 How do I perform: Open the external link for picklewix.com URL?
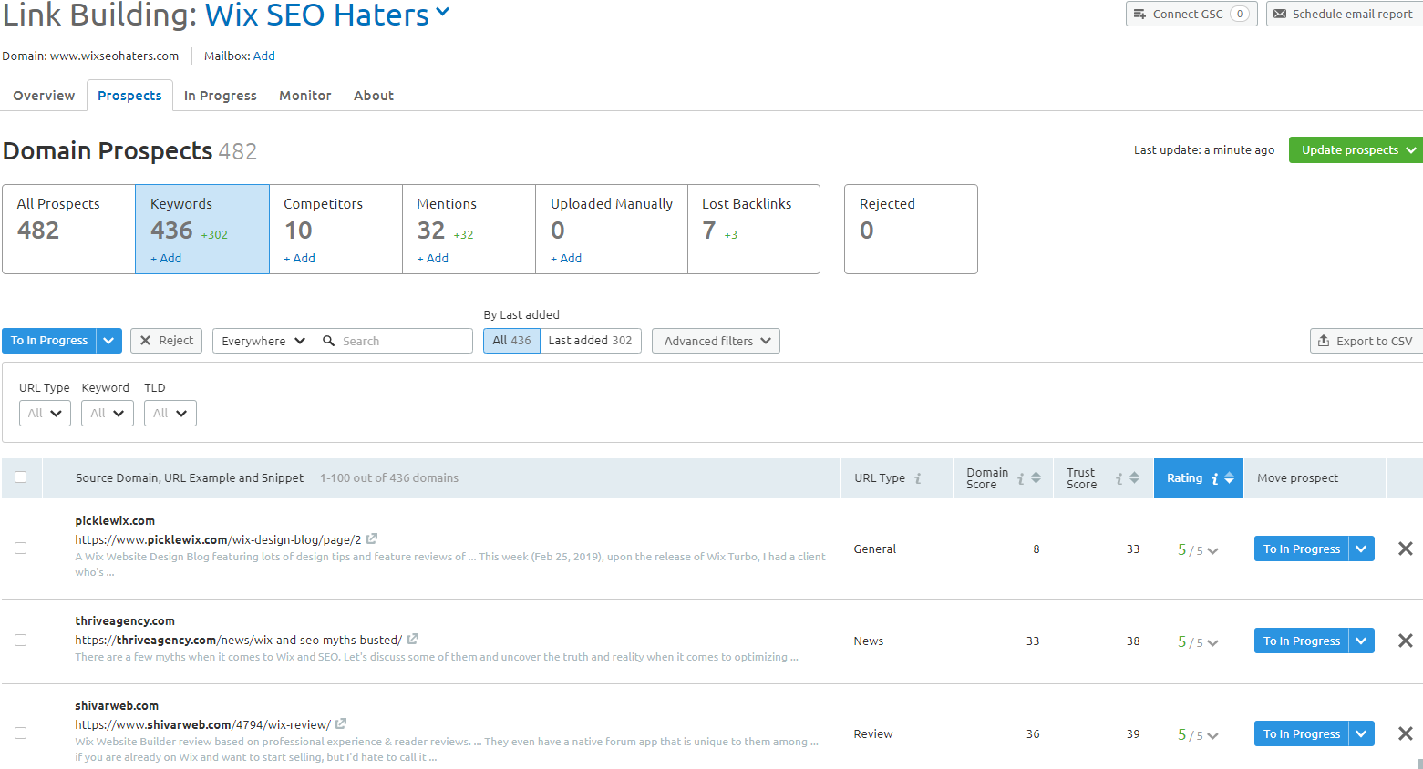click(x=370, y=538)
